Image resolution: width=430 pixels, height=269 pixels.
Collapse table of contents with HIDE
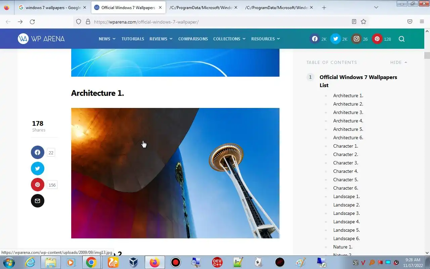tap(399, 62)
